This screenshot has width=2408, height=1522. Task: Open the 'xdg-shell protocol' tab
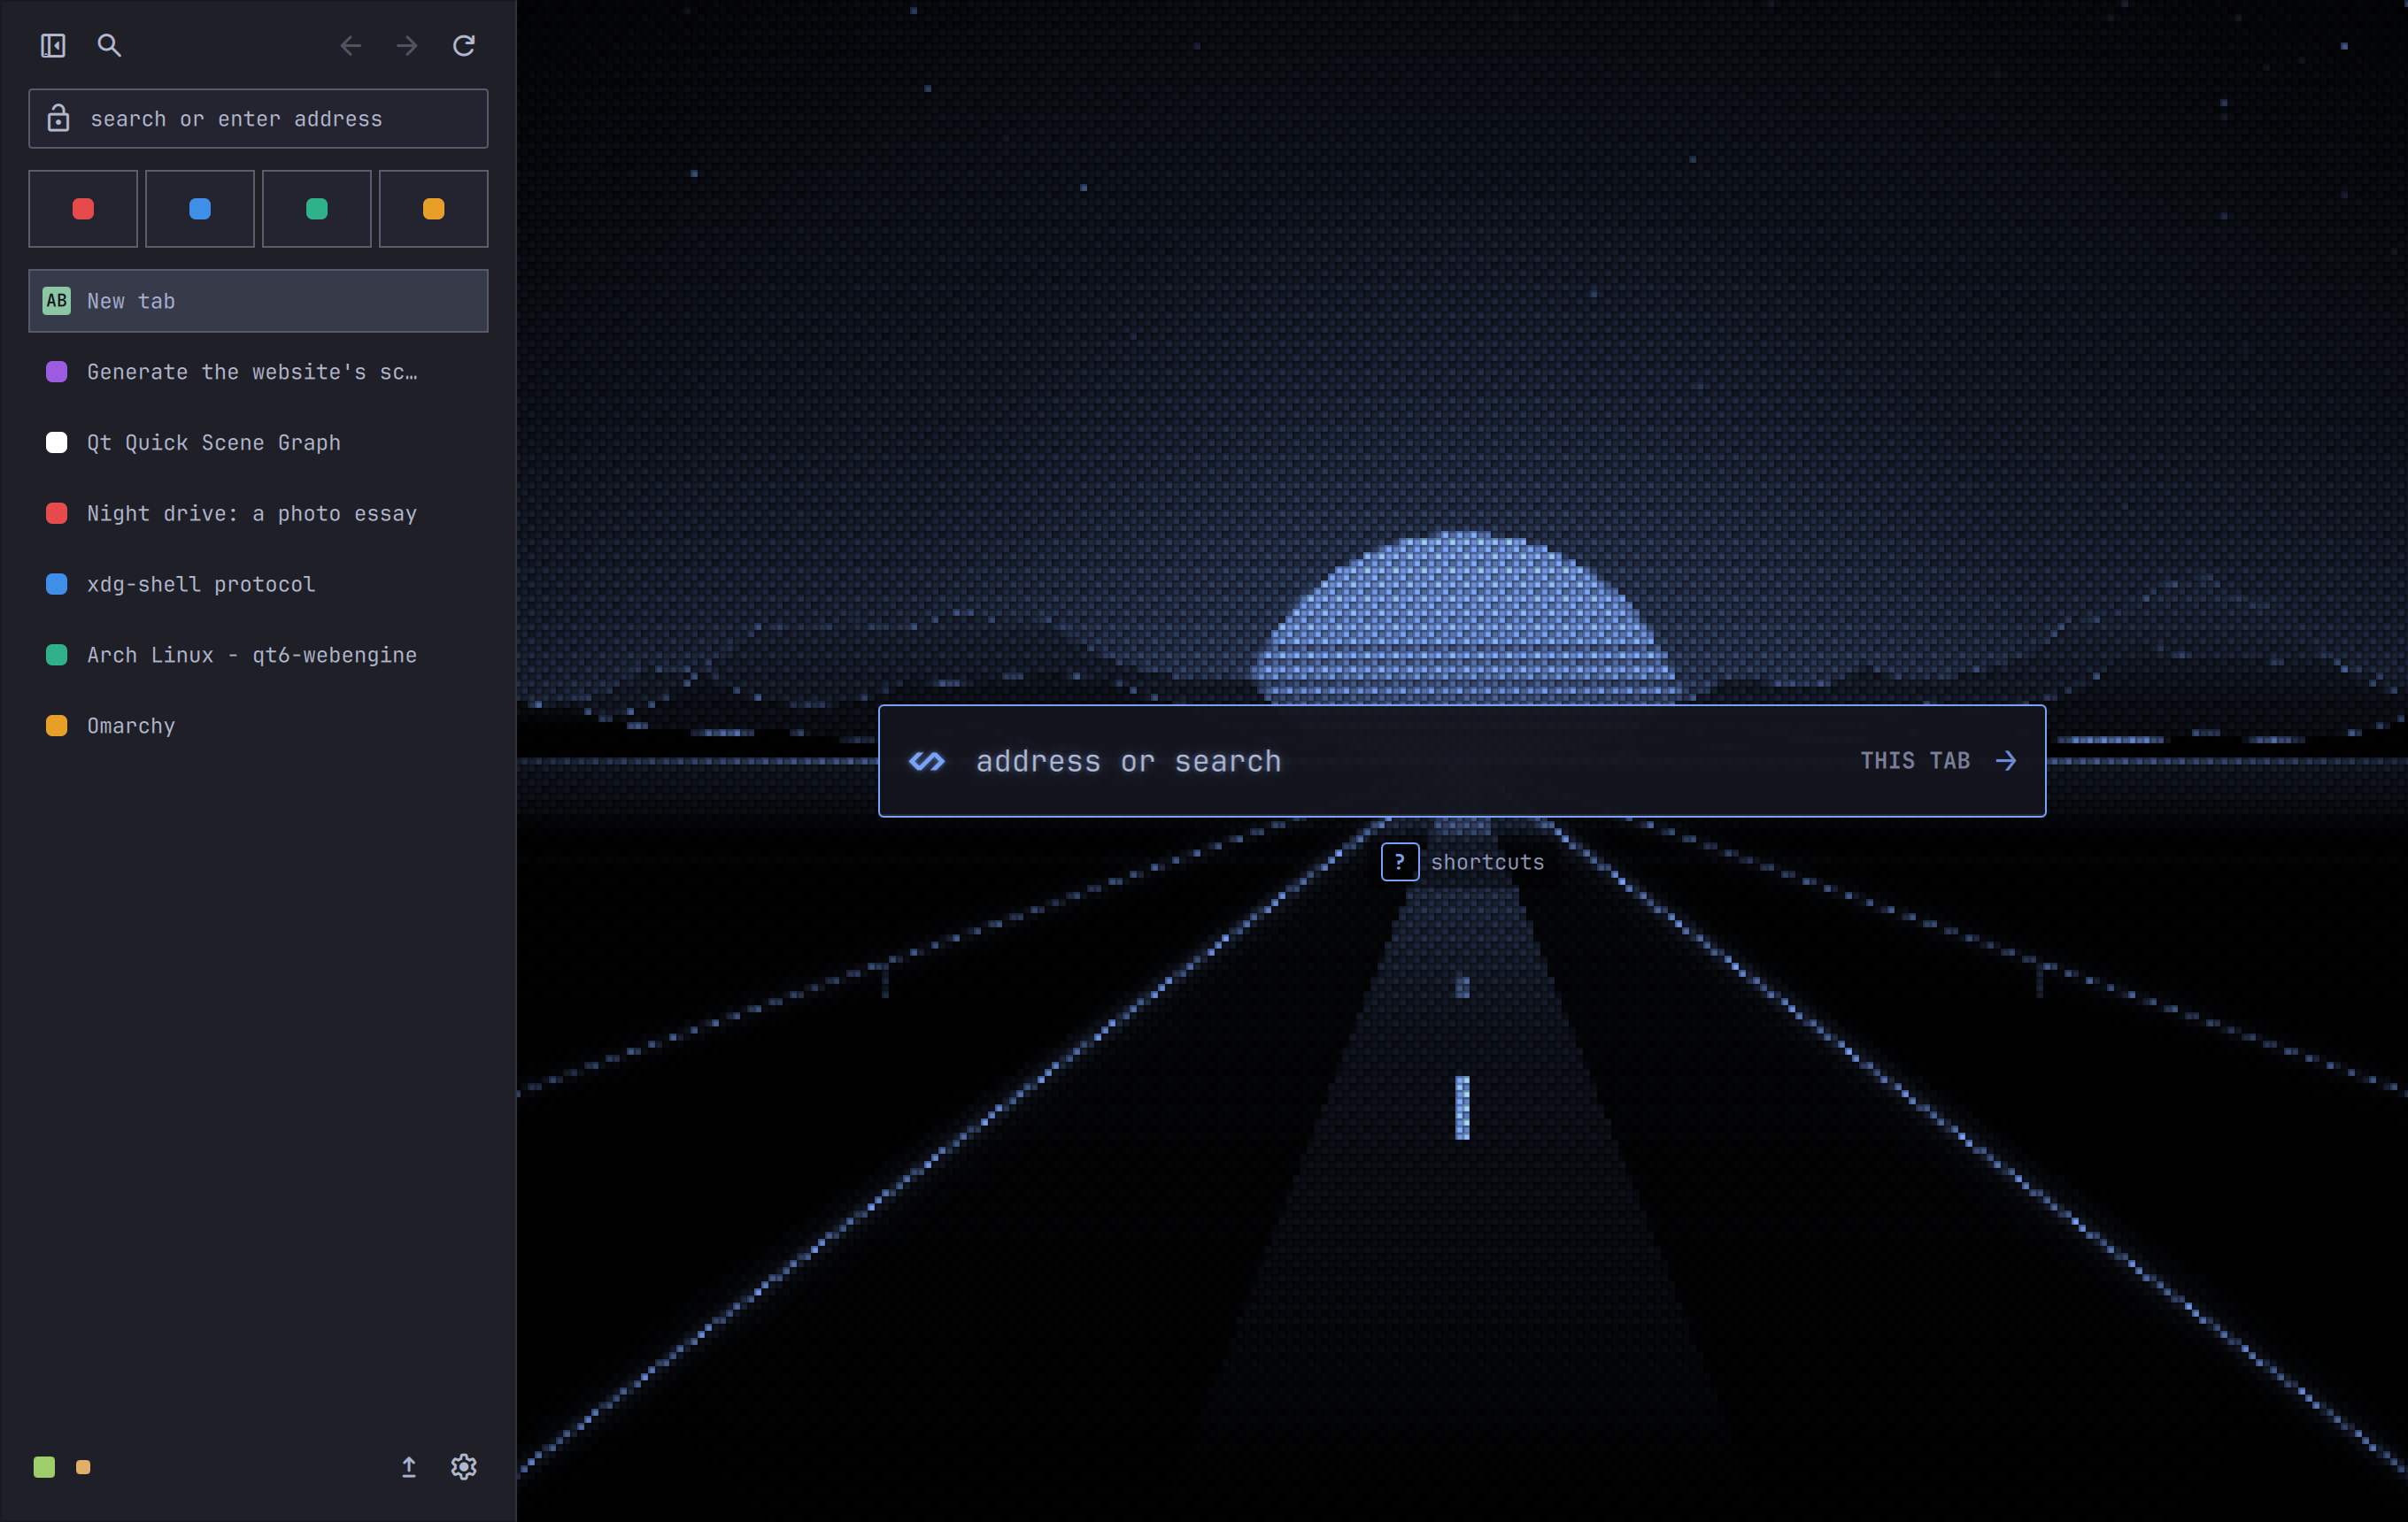point(258,585)
